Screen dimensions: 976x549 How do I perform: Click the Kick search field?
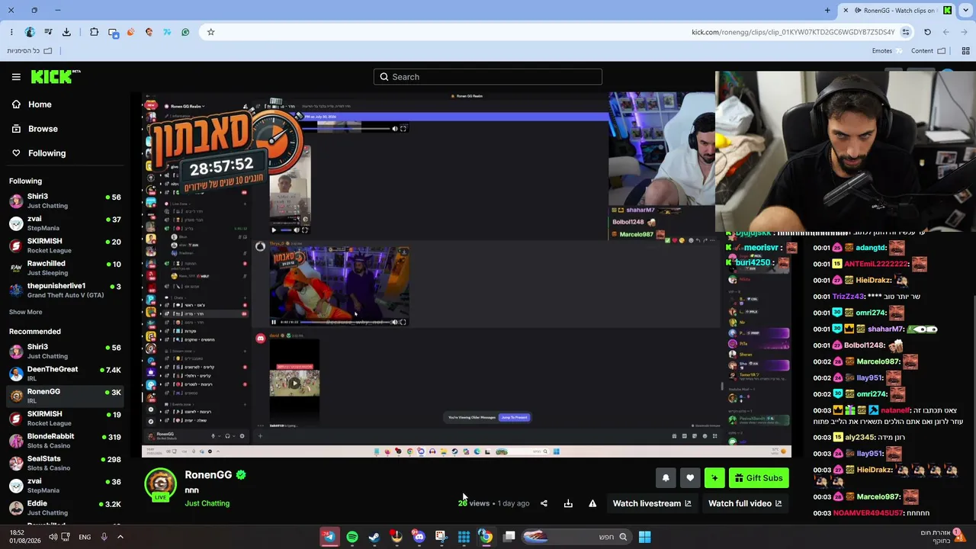(488, 77)
